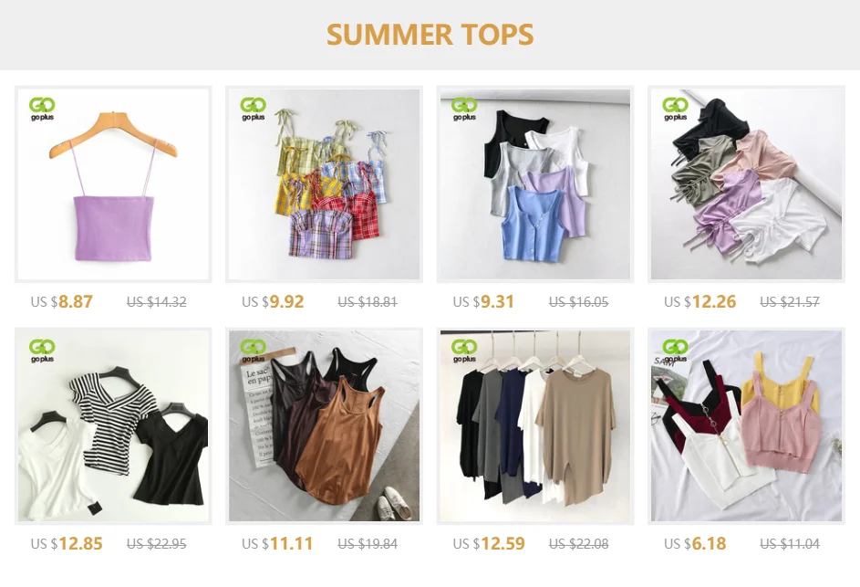Image resolution: width=860 pixels, height=587 pixels.
Task: View the drawstring ruched tees product image
Action: pos(746,184)
